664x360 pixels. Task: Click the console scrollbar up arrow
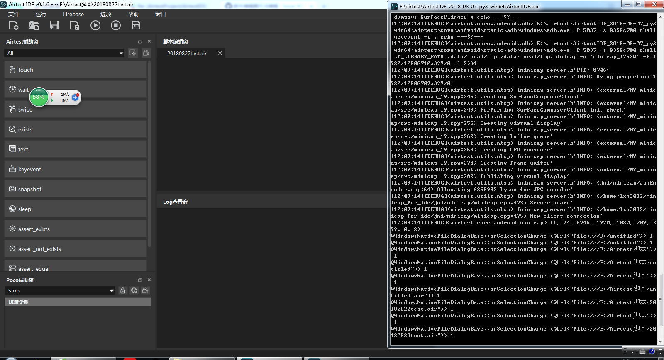tap(660, 16)
